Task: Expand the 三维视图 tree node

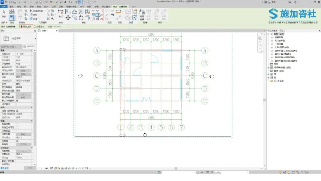Action: click(x=272, y=44)
